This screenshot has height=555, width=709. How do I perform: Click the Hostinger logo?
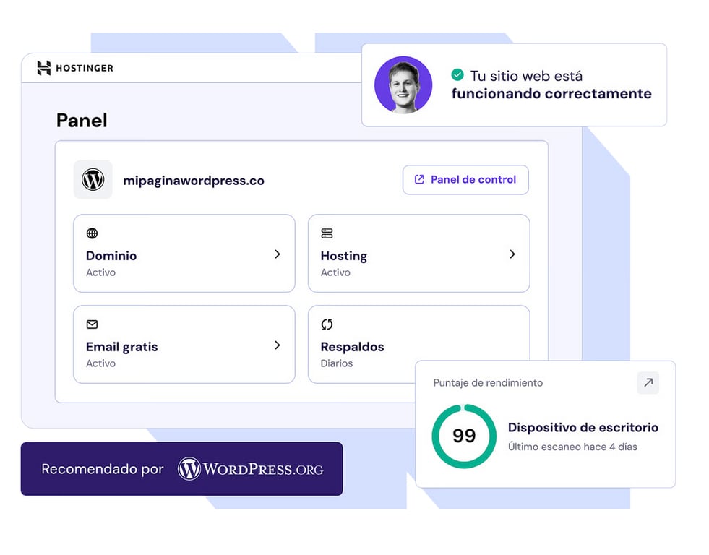(74, 68)
